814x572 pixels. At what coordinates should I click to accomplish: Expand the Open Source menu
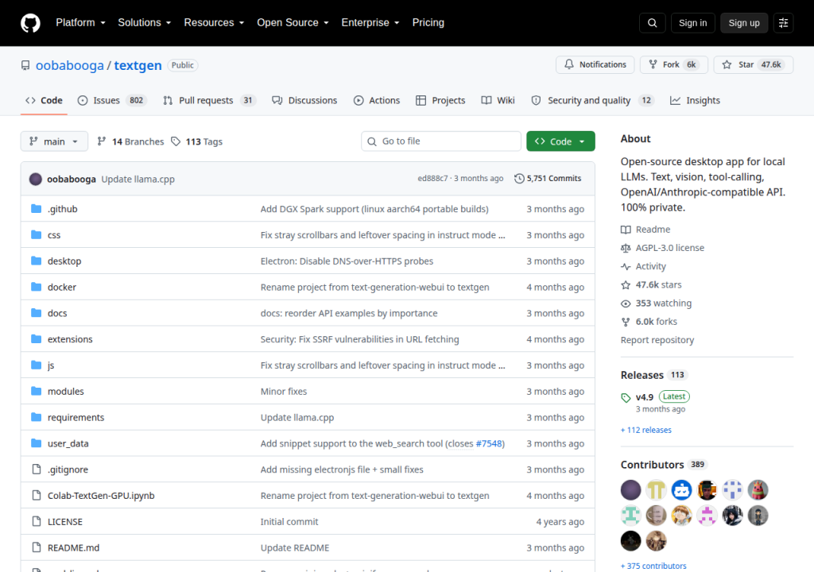(293, 23)
